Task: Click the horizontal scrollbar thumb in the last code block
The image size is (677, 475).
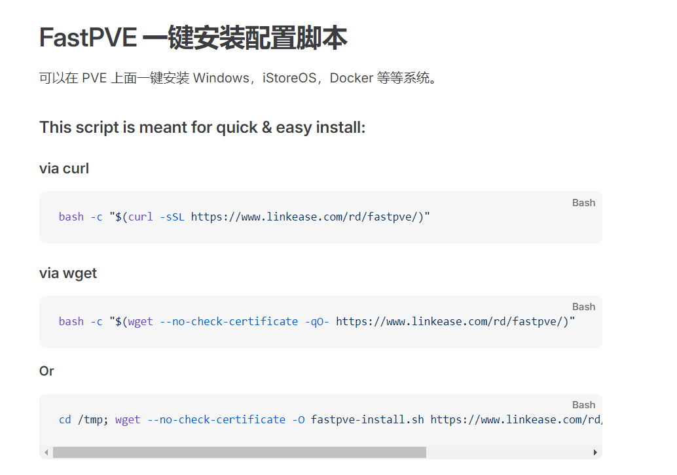Action: [240, 452]
